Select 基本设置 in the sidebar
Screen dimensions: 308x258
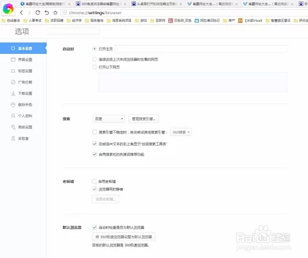(x=23, y=48)
